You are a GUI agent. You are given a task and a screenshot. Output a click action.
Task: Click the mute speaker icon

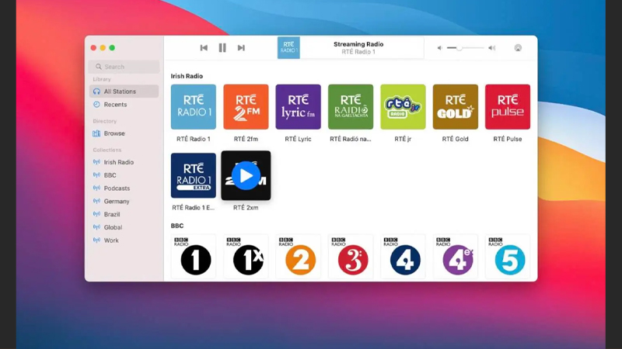click(x=440, y=48)
